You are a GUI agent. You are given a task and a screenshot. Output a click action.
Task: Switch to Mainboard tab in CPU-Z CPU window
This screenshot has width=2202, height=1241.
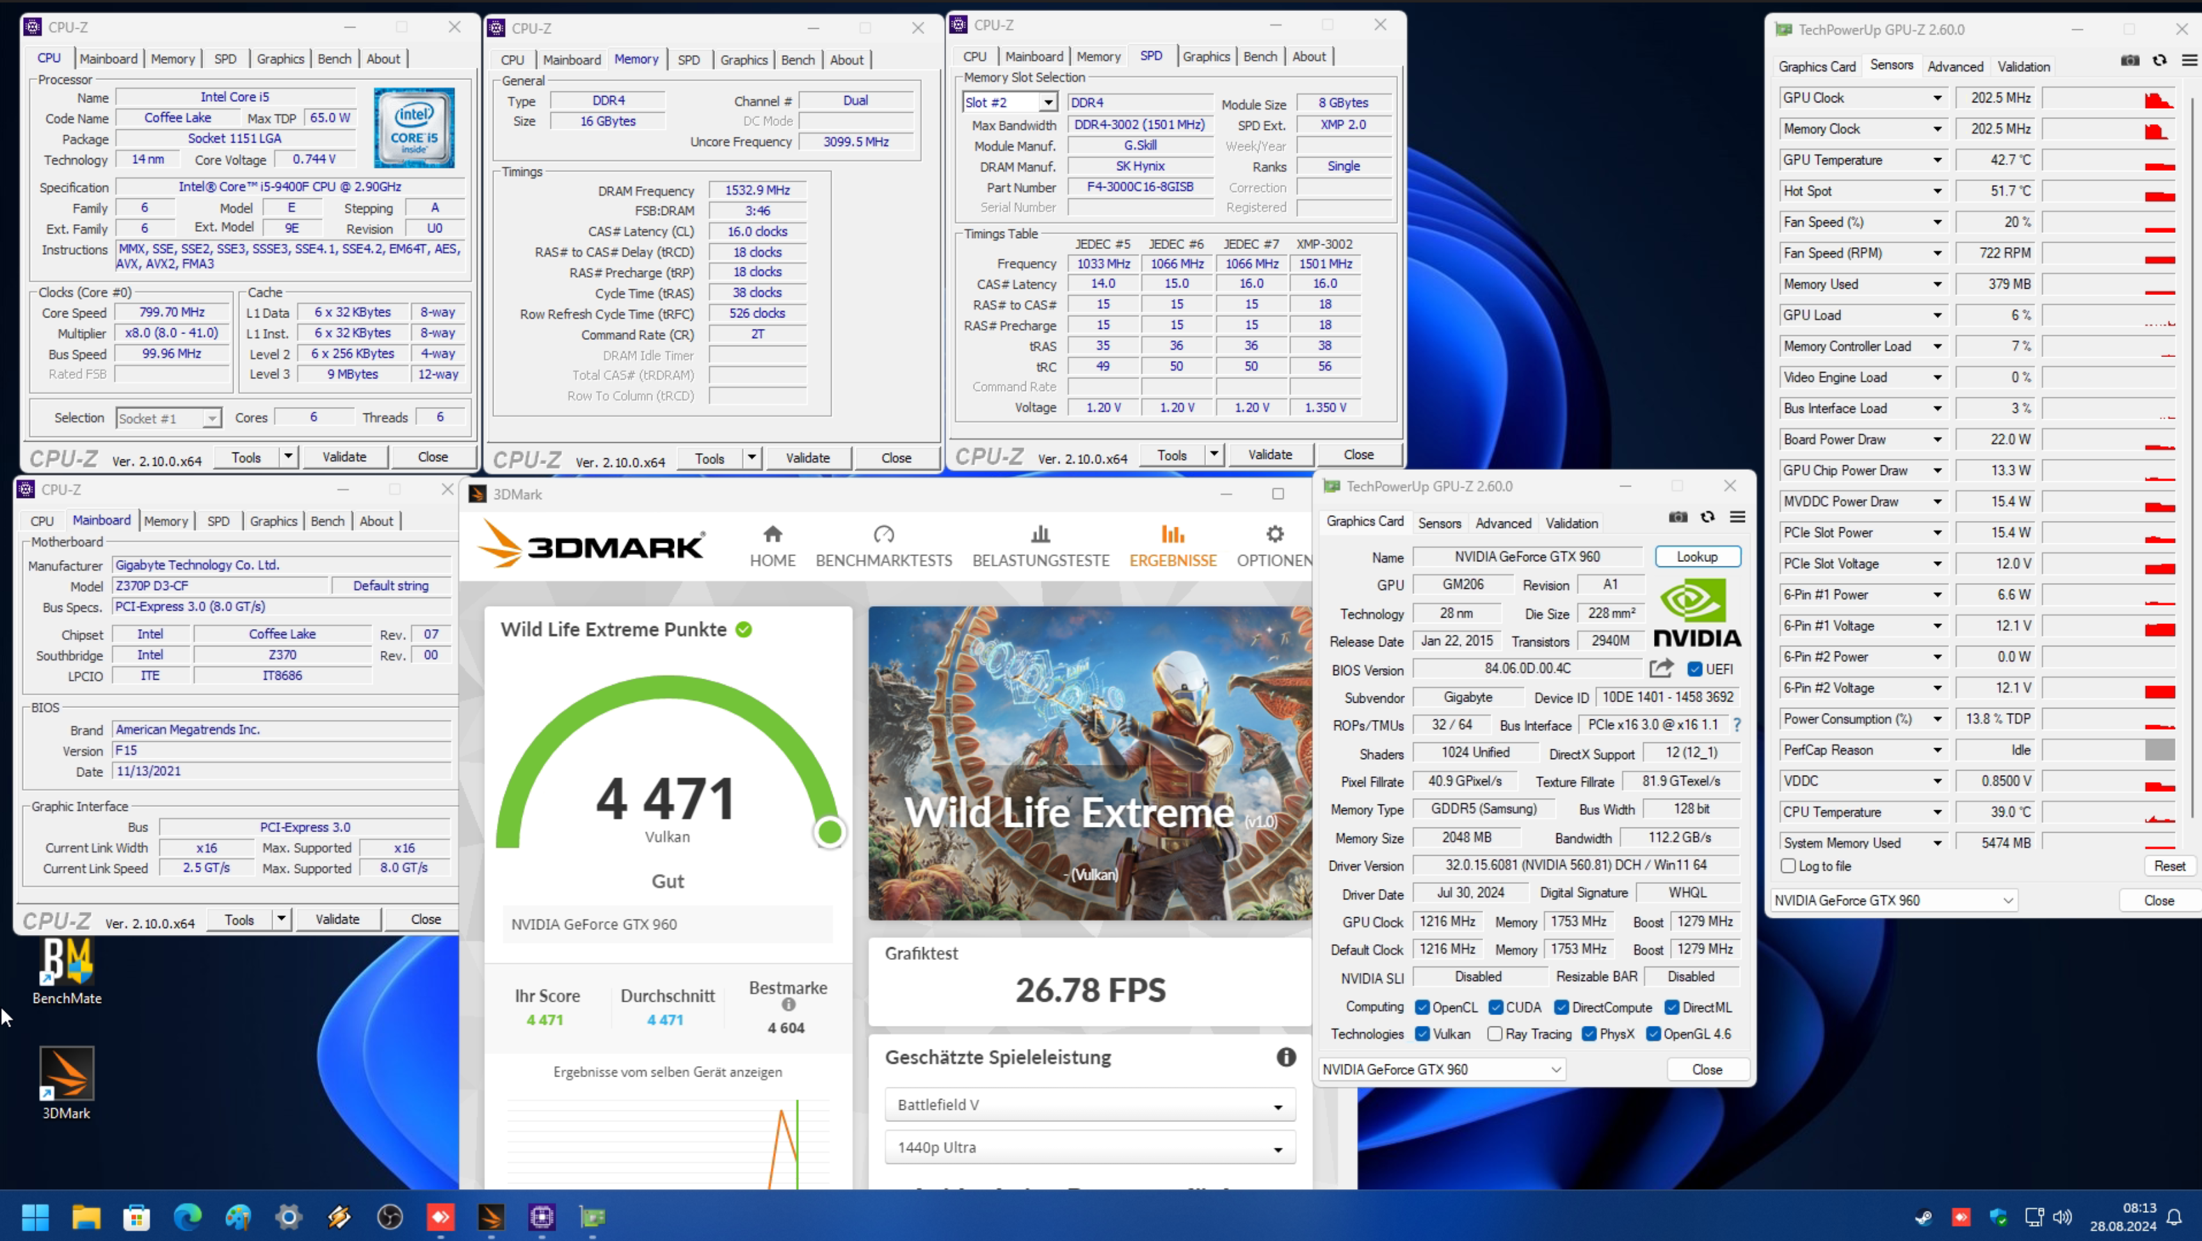(x=109, y=59)
